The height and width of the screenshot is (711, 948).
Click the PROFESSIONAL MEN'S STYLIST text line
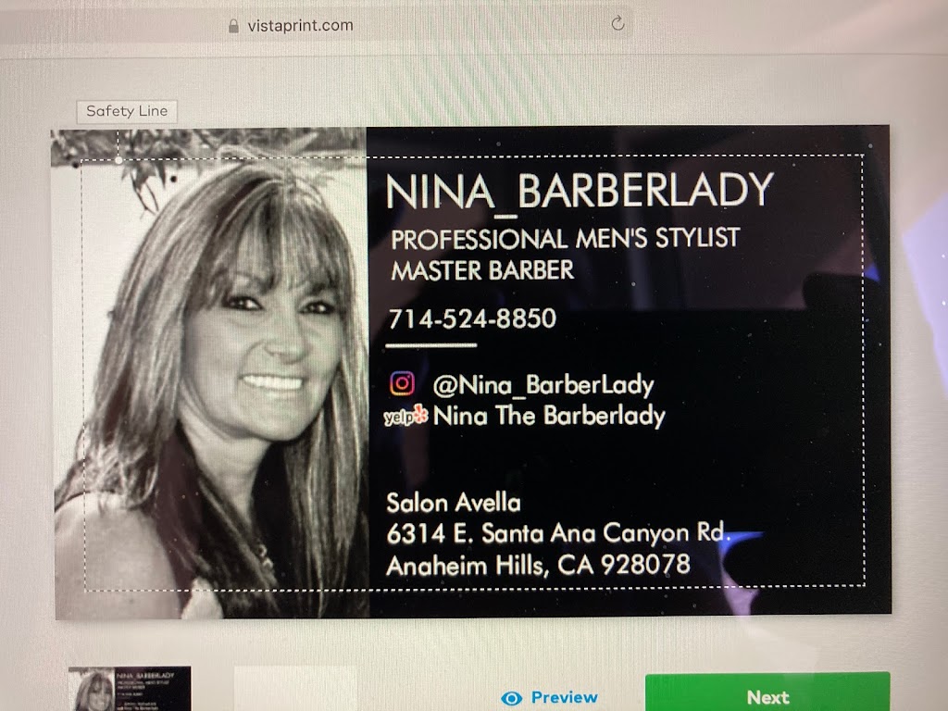pos(566,238)
